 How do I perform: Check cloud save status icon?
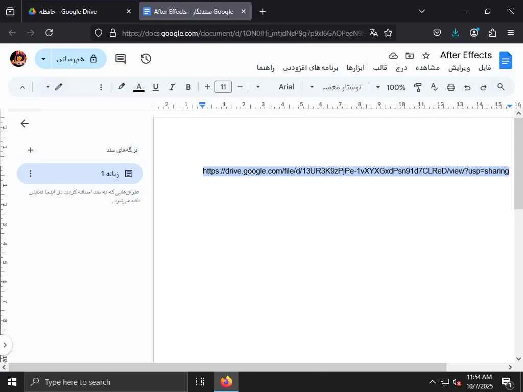pos(393,56)
